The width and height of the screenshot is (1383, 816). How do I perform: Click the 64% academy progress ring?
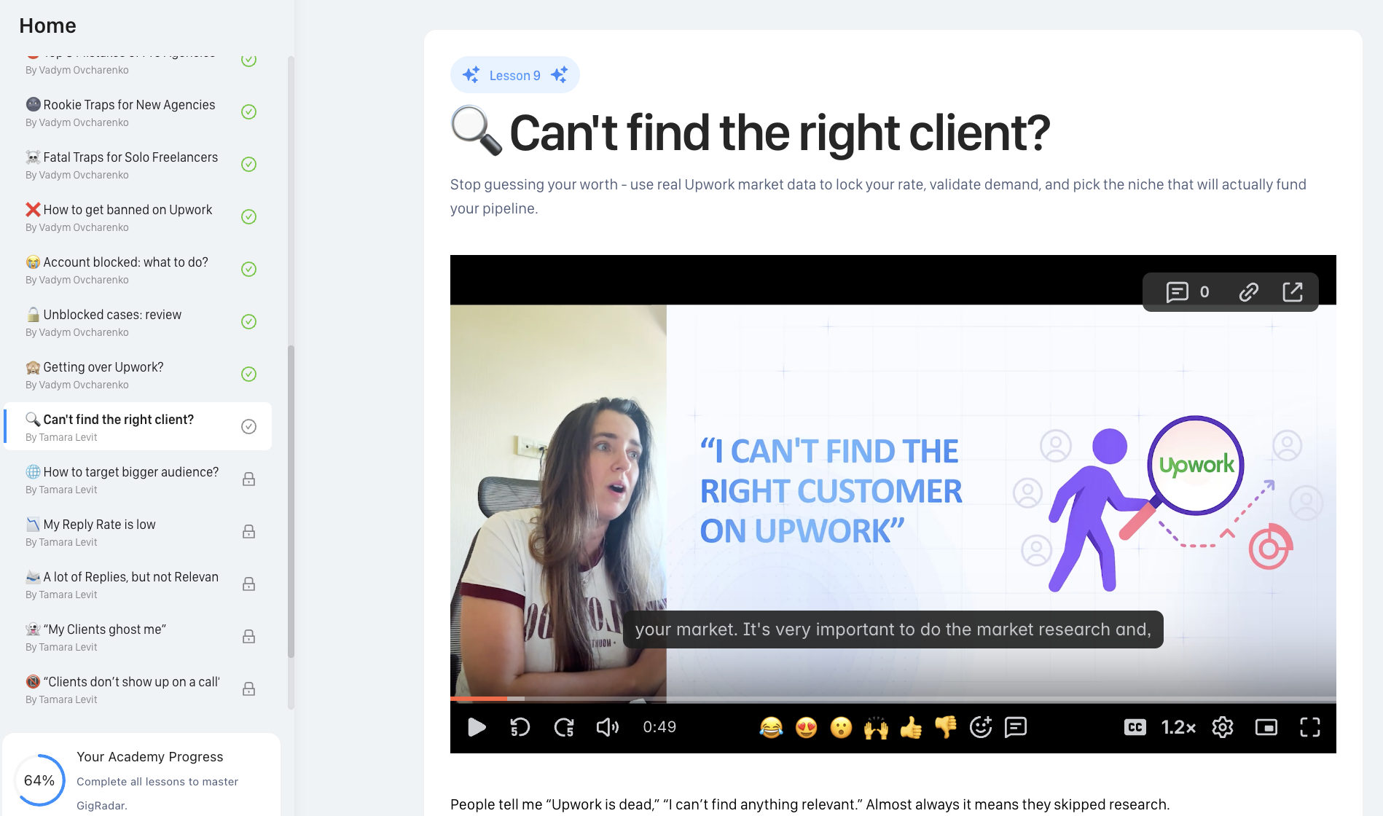pos(39,780)
